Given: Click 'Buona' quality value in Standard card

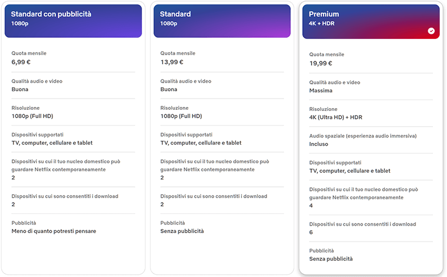Looking at the screenshot, I should [169, 90].
